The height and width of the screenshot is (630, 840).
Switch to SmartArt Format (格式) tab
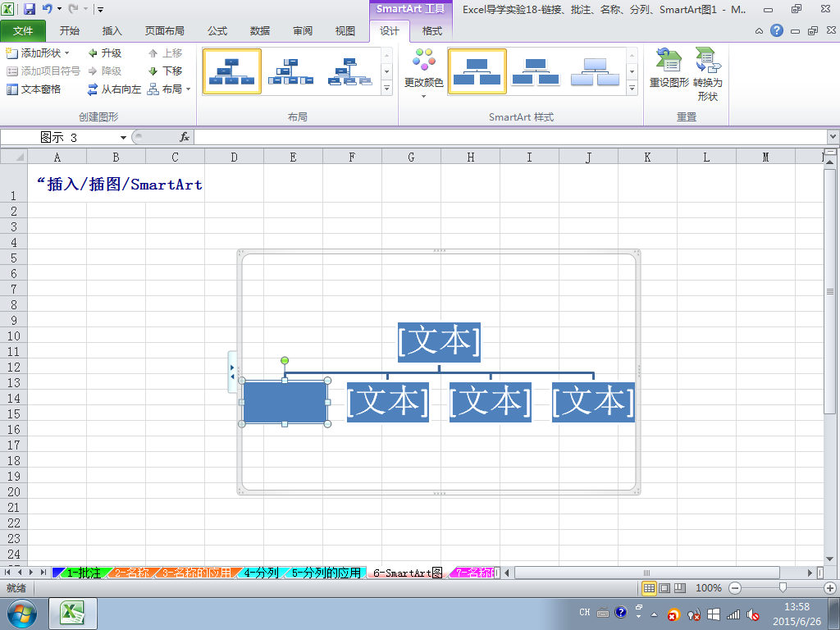(431, 31)
